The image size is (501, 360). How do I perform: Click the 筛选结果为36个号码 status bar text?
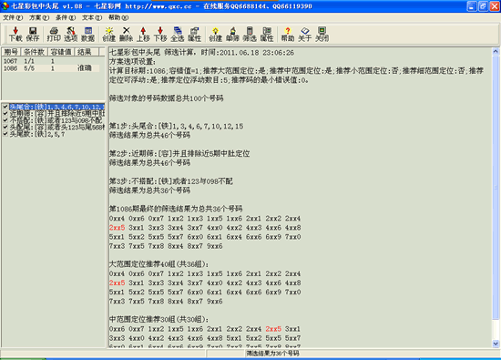(x=272, y=353)
